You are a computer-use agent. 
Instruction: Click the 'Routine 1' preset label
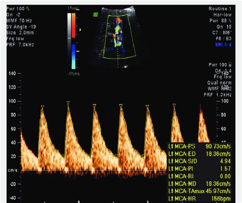click(x=220, y=9)
